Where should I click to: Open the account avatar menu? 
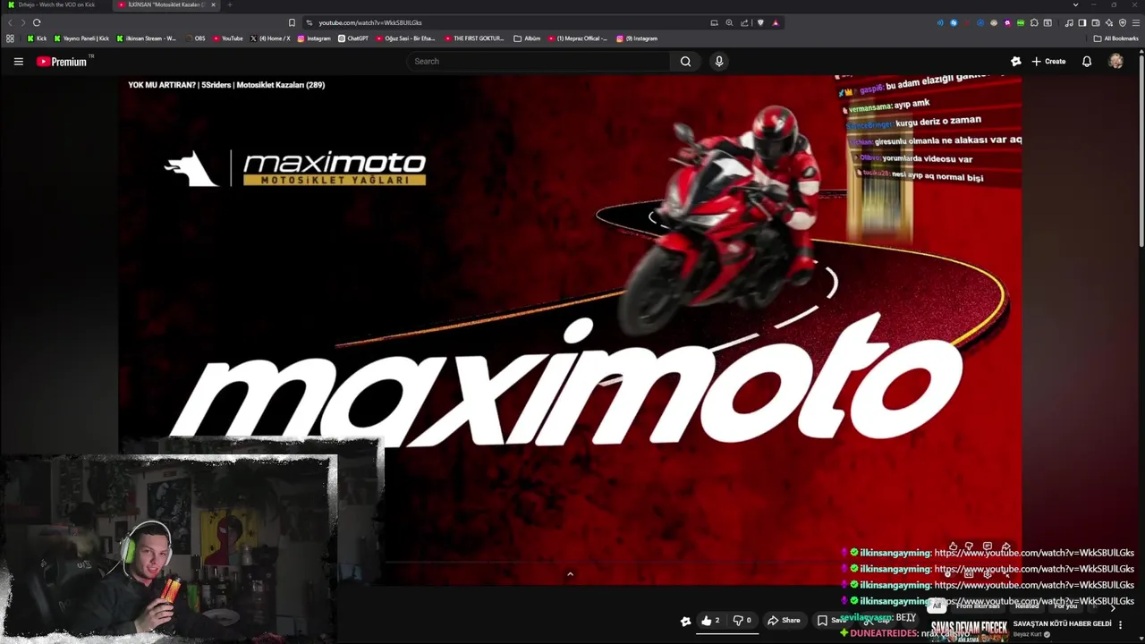pos(1115,61)
